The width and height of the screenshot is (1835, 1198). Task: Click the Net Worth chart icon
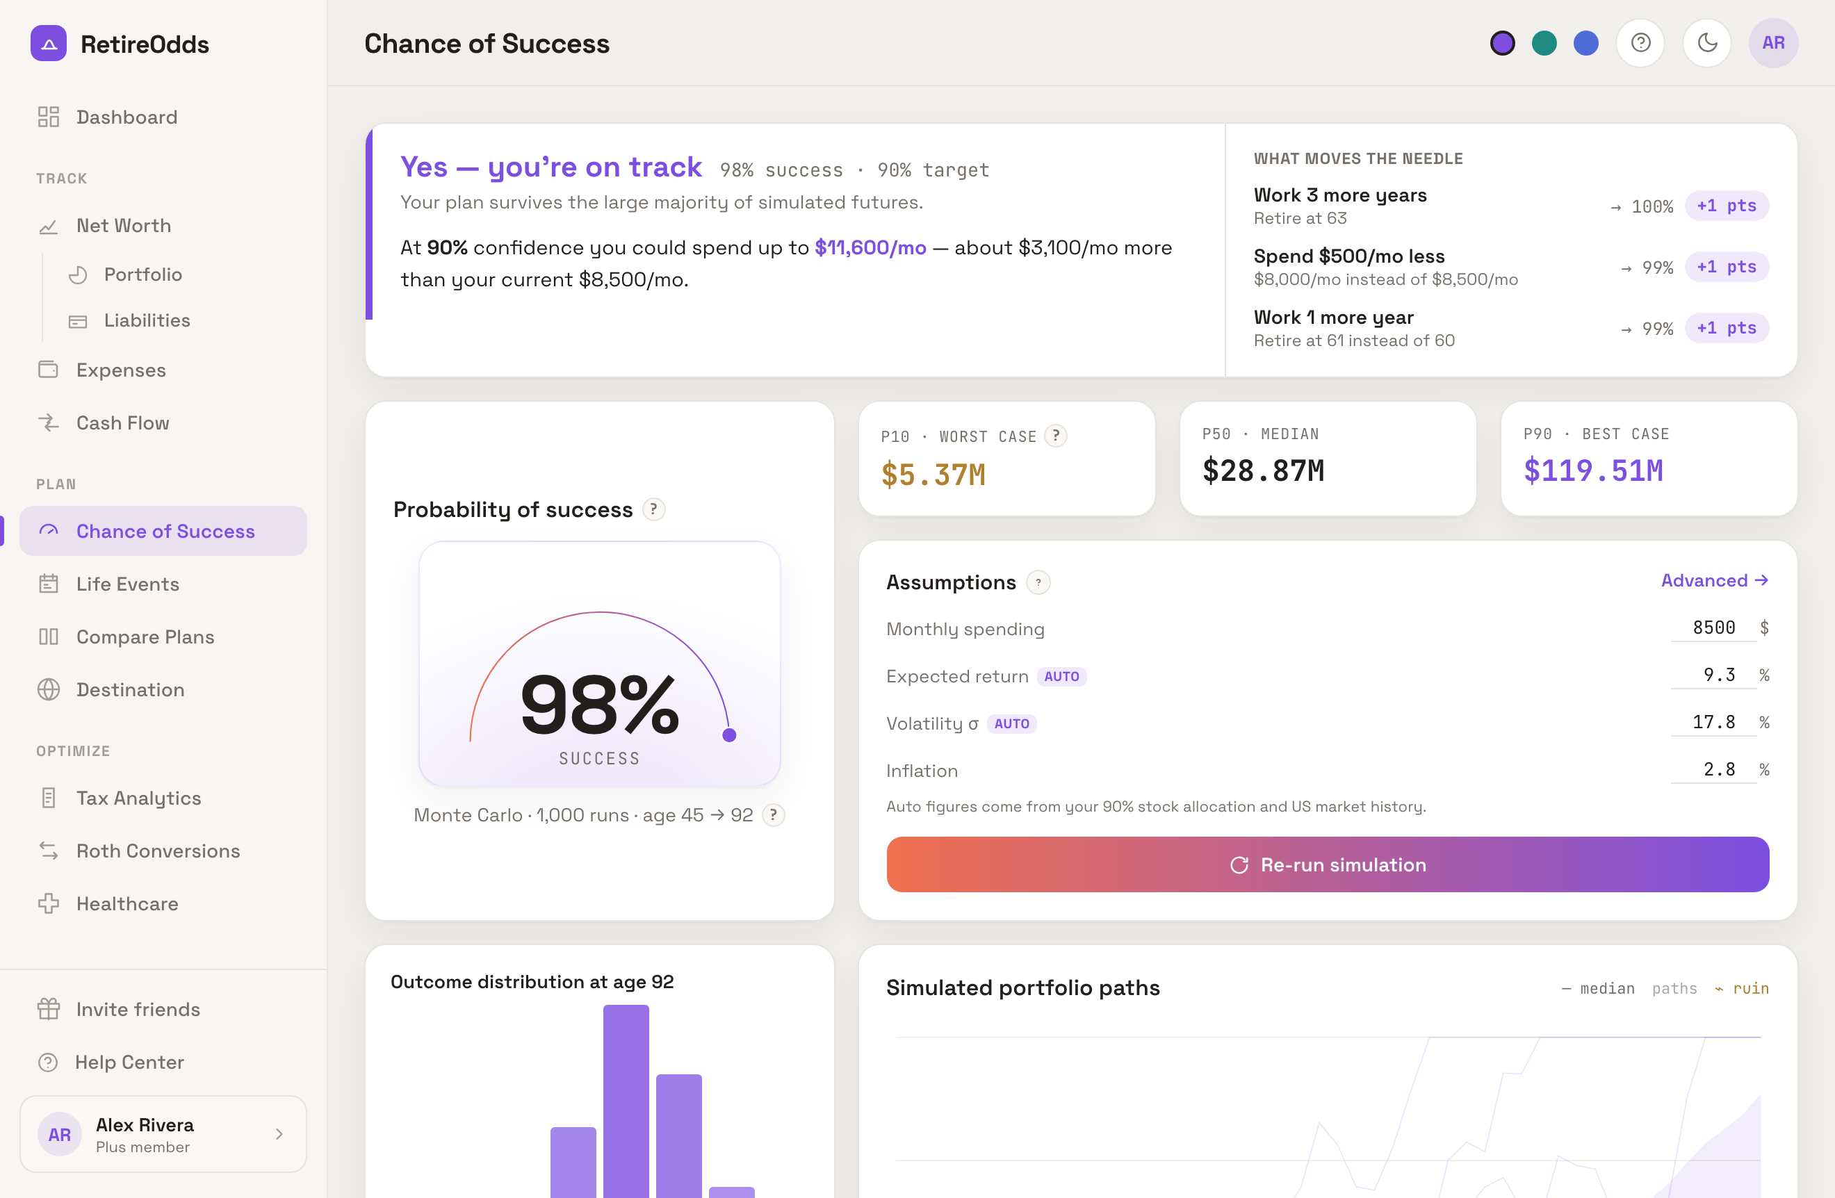pos(49,226)
